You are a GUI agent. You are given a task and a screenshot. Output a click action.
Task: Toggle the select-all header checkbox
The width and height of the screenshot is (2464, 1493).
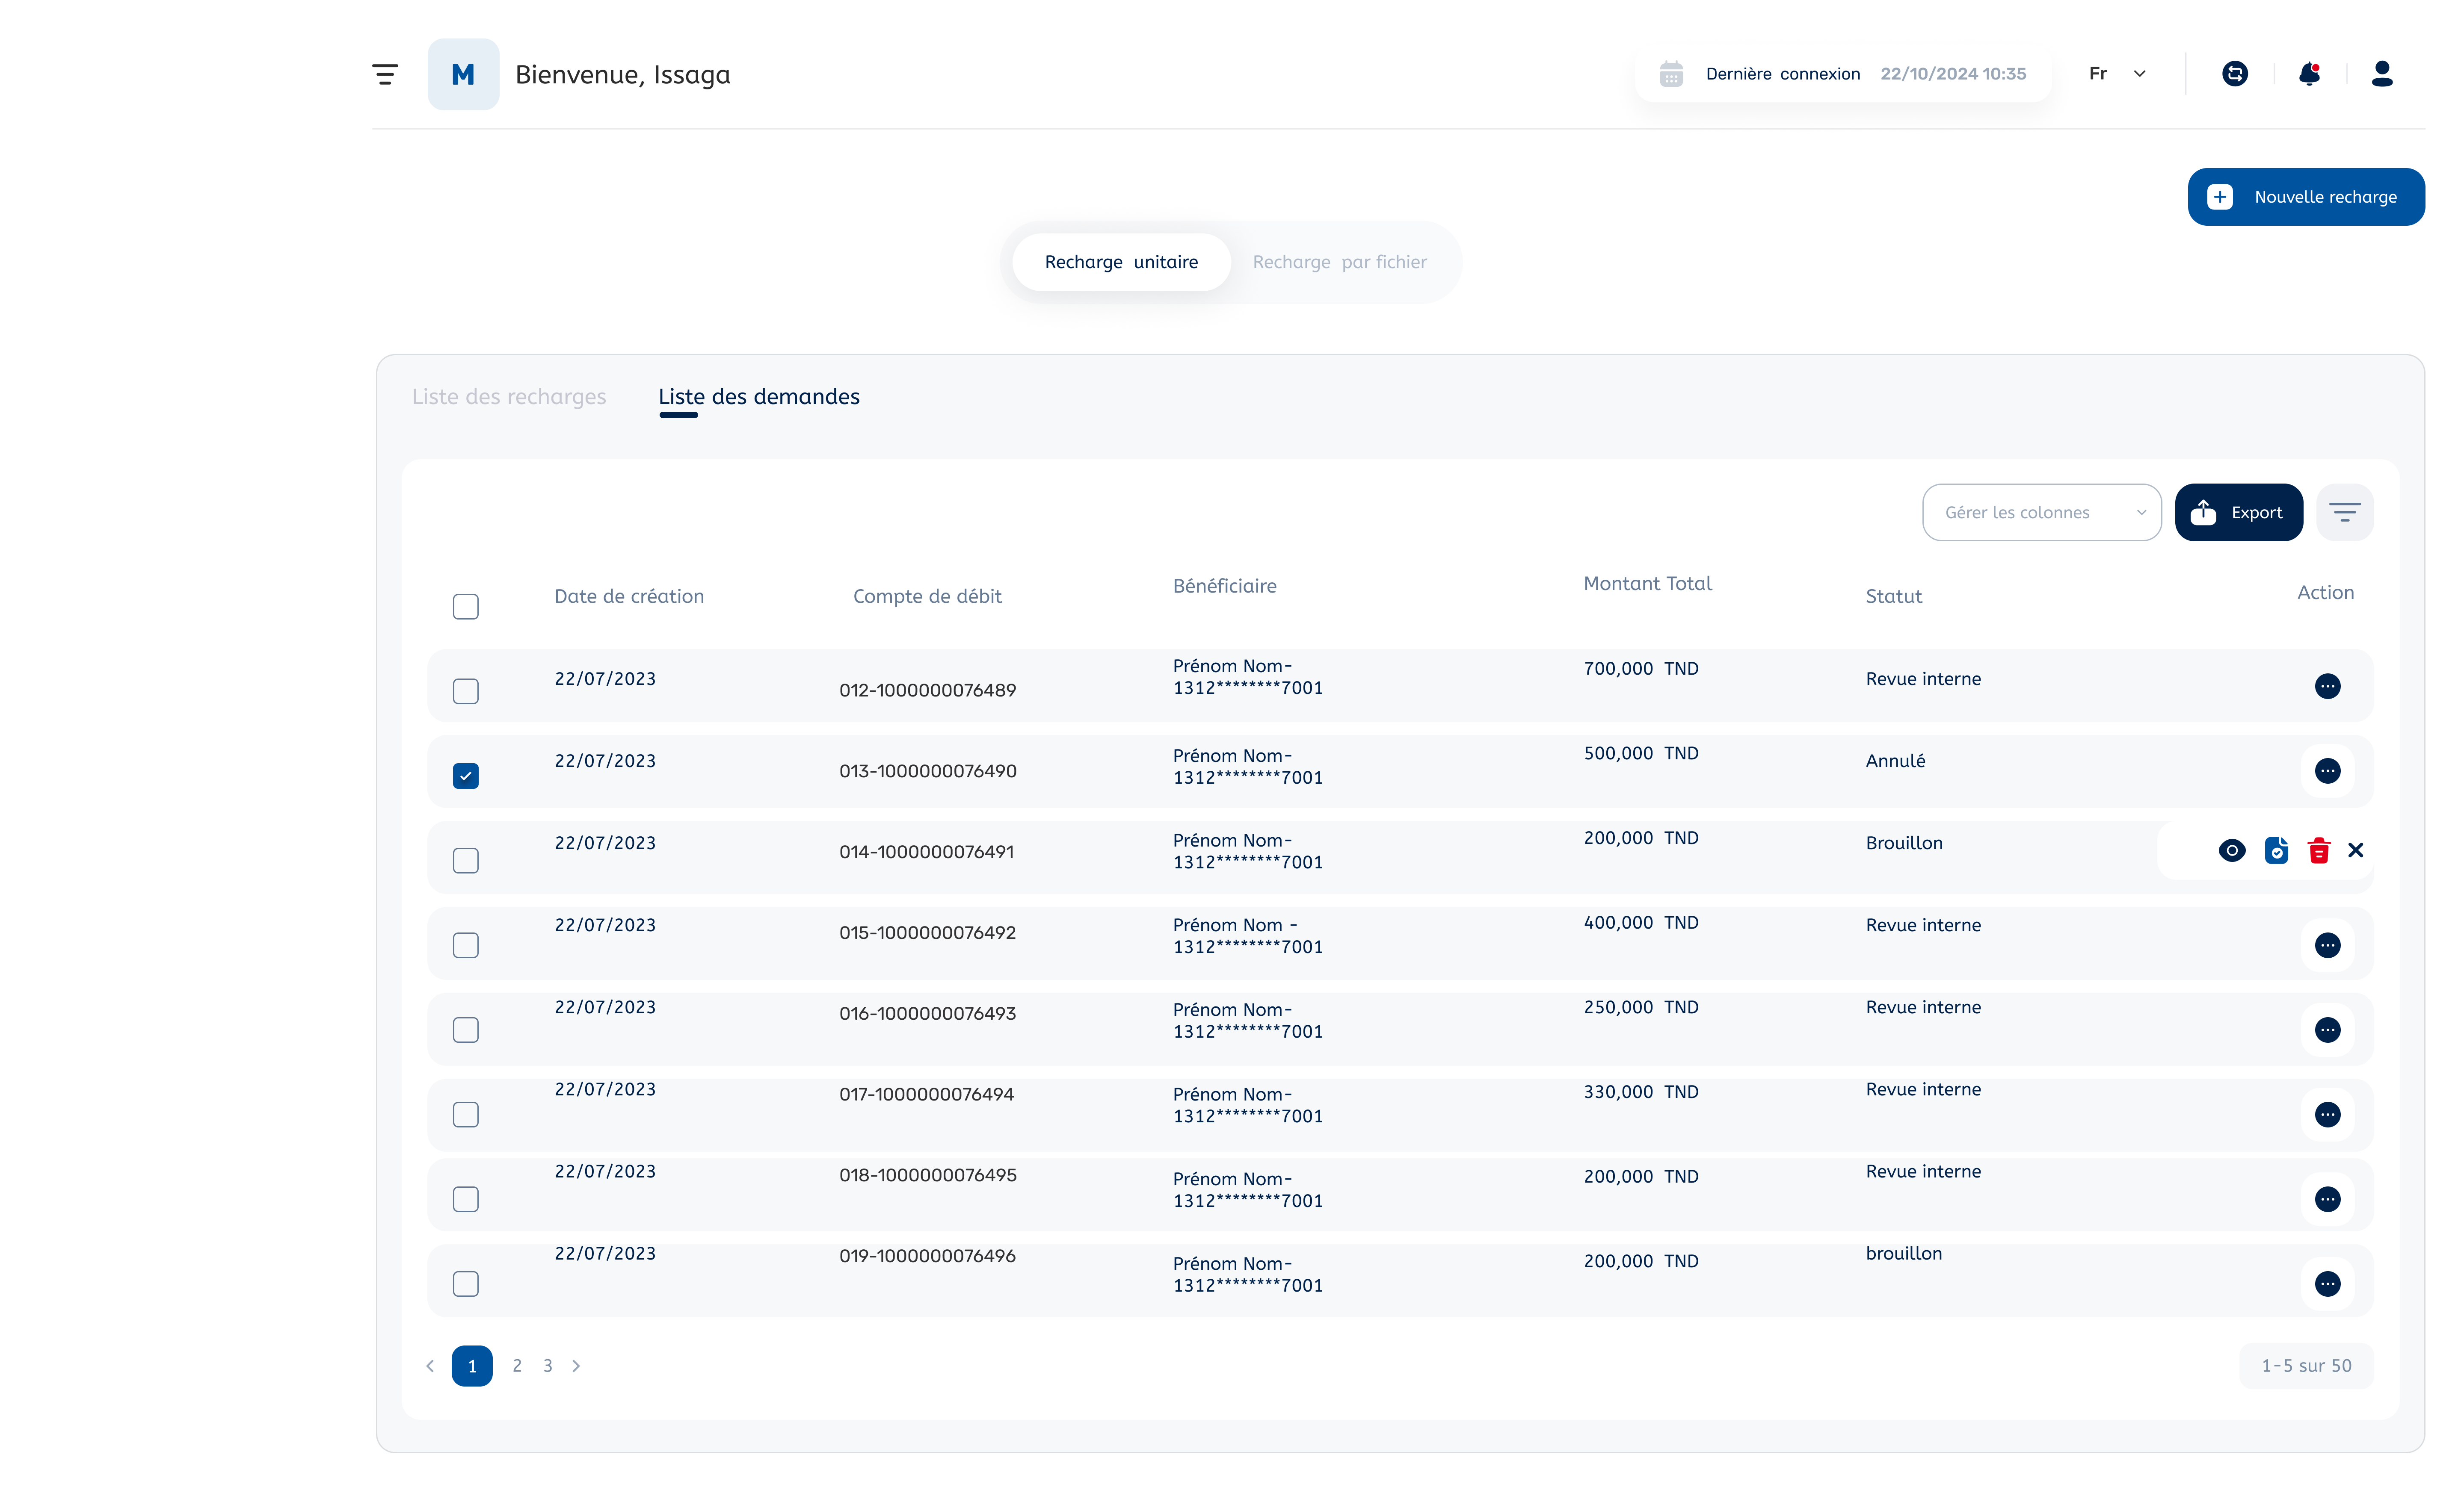click(x=466, y=607)
